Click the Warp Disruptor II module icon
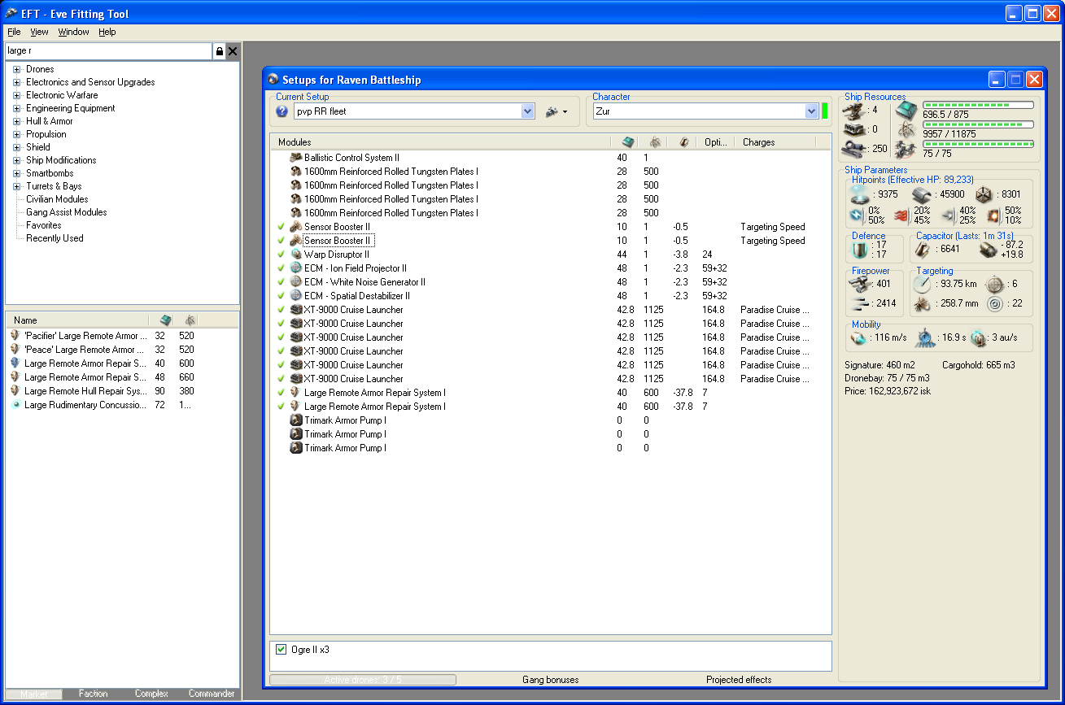 [x=296, y=255]
